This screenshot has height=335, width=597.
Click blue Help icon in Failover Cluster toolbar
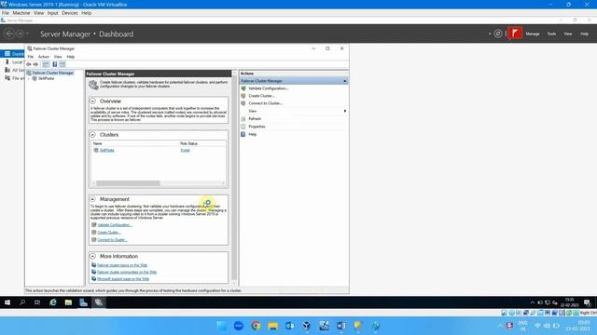pyautogui.click(x=55, y=64)
